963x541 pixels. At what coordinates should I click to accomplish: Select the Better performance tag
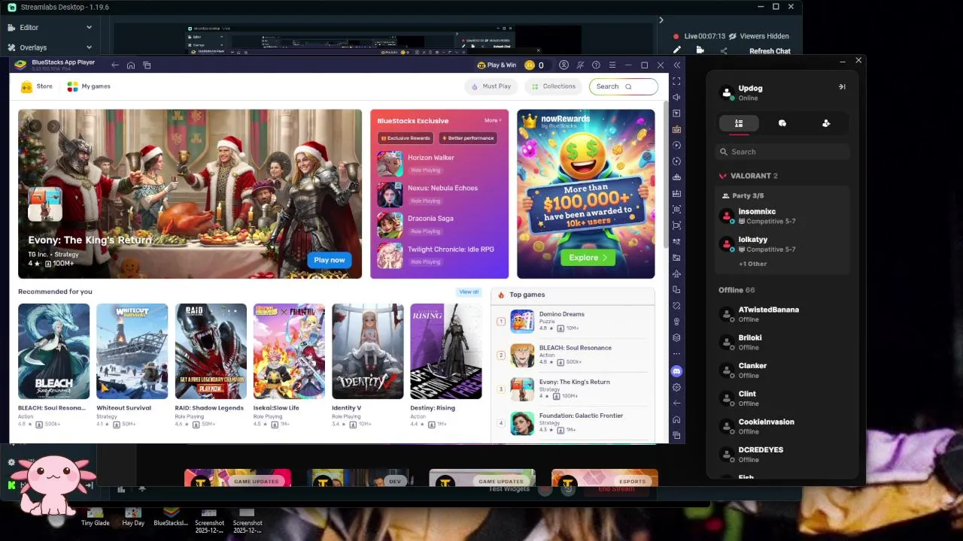click(x=468, y=138)
